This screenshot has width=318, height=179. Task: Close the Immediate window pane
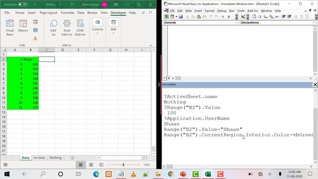(x=315, y=85)
